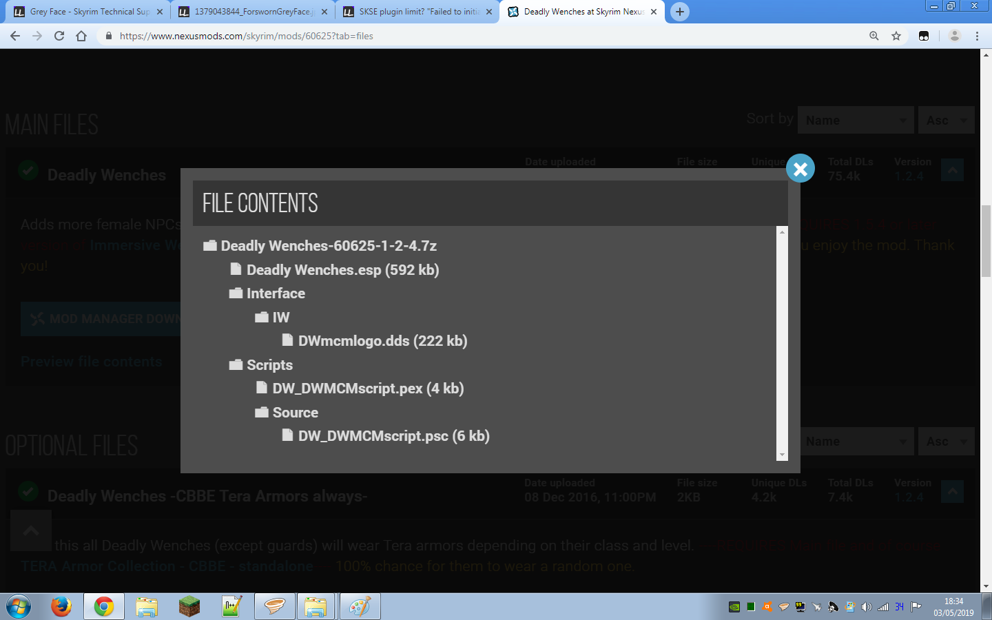Select the DW_DWMCMscript.psc file entry
The height and width of the screenshot is (620, 992).
(386, 436)
